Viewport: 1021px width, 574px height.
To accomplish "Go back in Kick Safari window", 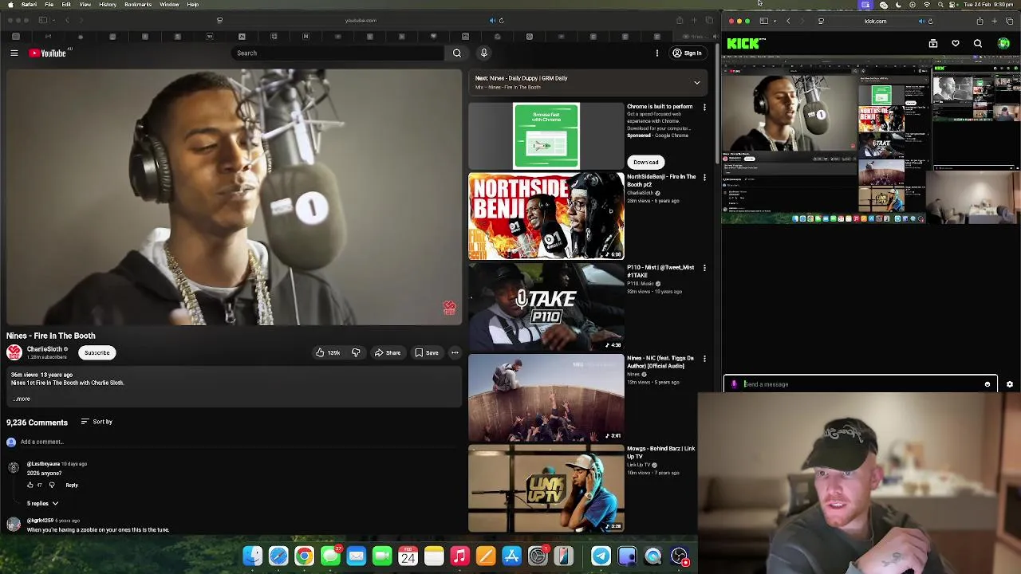I will point(788,21).
